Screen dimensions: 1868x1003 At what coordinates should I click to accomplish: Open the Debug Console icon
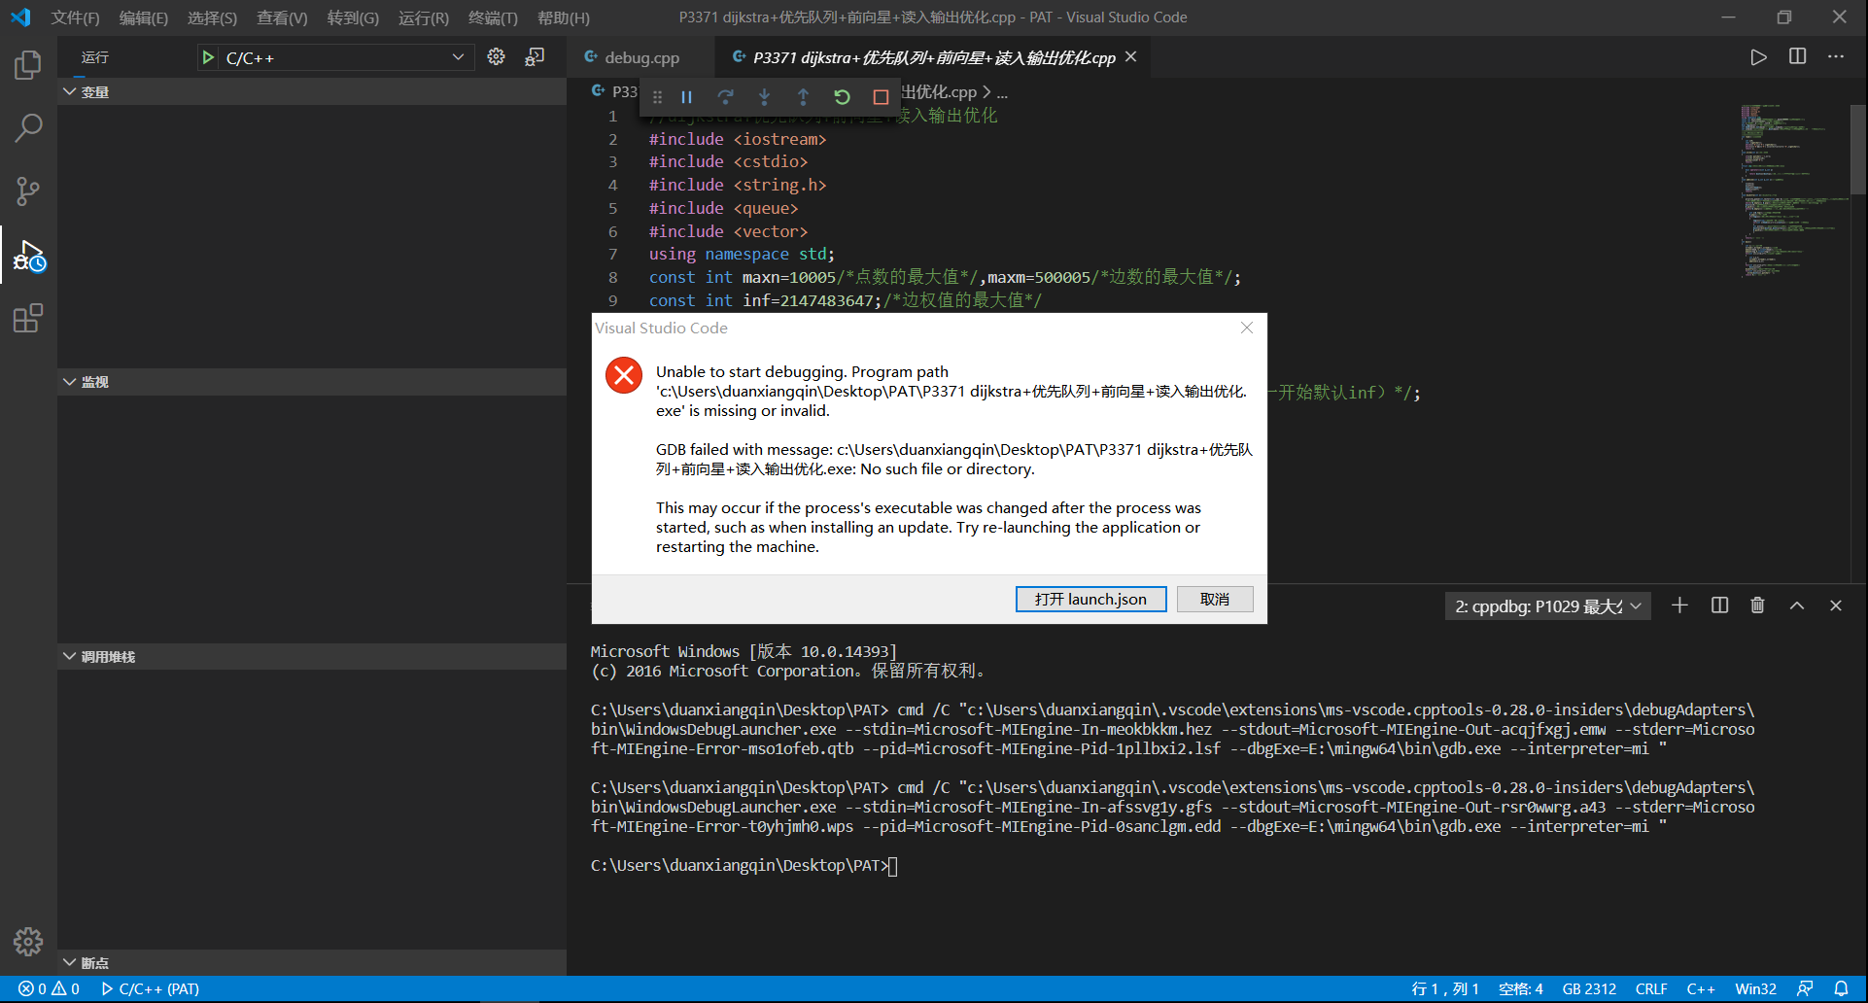pos(535,56)
